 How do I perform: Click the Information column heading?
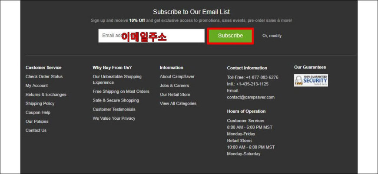(x=171, y=68)
